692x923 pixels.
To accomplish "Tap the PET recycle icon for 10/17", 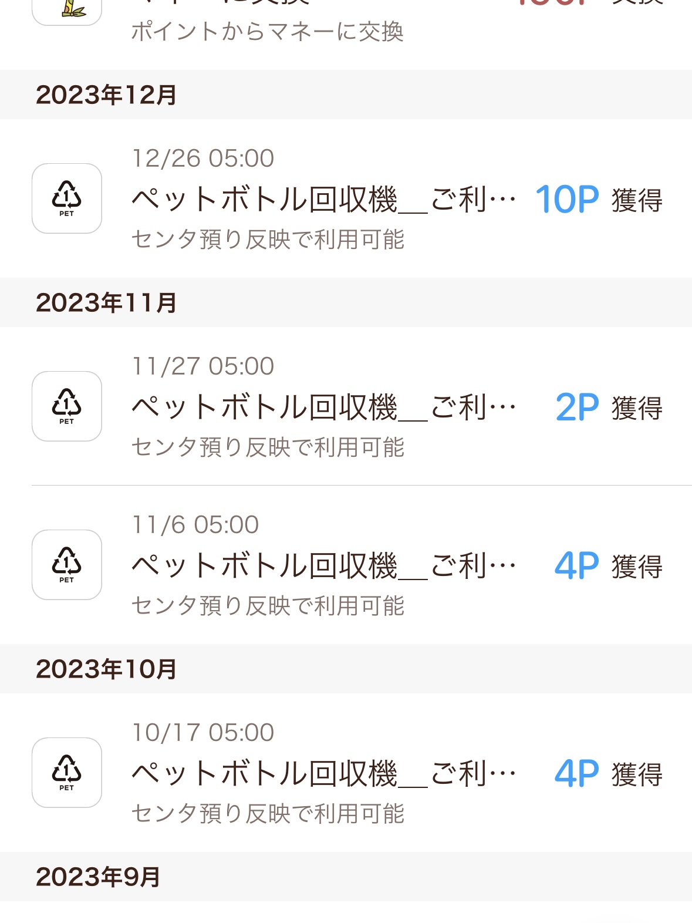I will point(67,773).
